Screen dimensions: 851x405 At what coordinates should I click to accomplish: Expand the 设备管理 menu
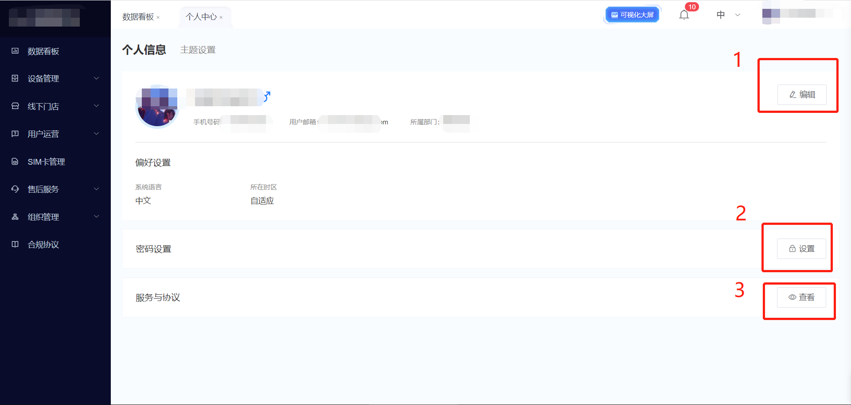click(96, 78)
